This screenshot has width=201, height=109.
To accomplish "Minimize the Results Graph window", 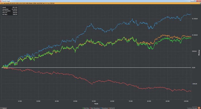I will click(x=192, y=1).
